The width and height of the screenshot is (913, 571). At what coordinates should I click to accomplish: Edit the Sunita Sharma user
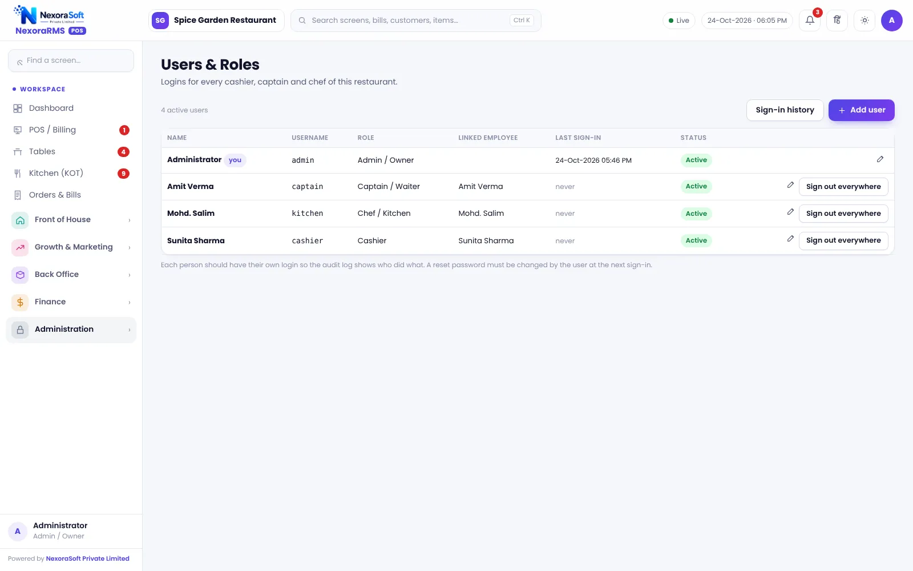(x=790, y=239)
